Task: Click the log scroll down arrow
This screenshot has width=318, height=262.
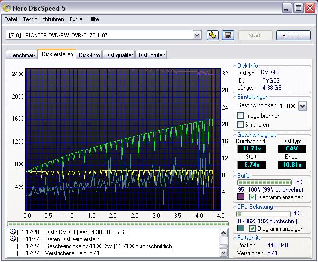Action: tap(224, 253)
